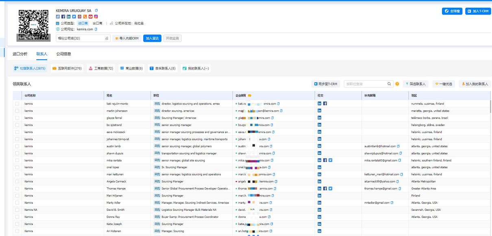
Task: Click the 加入我的联系人 button
Action: coord(475,84)
